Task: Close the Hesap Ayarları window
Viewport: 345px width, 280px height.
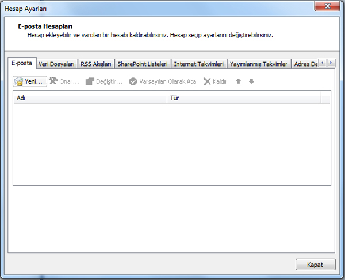Action: 327,6
